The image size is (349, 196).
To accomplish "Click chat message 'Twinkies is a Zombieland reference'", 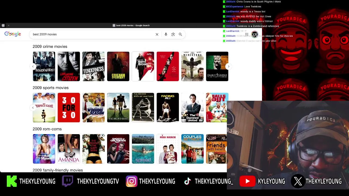I will point(258,26).
